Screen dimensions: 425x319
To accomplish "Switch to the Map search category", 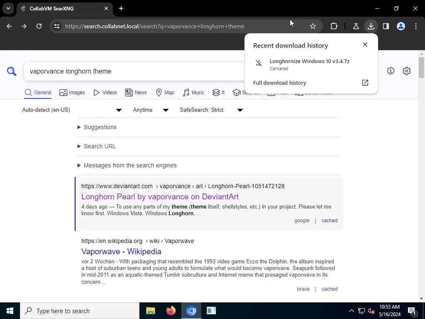I will [165, 93].
